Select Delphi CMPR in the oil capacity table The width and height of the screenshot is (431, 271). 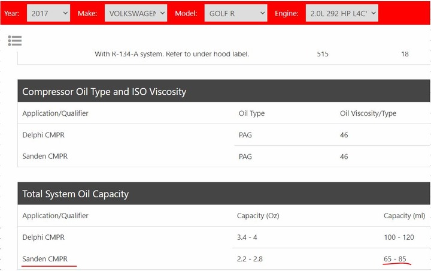tap(44, 237)
